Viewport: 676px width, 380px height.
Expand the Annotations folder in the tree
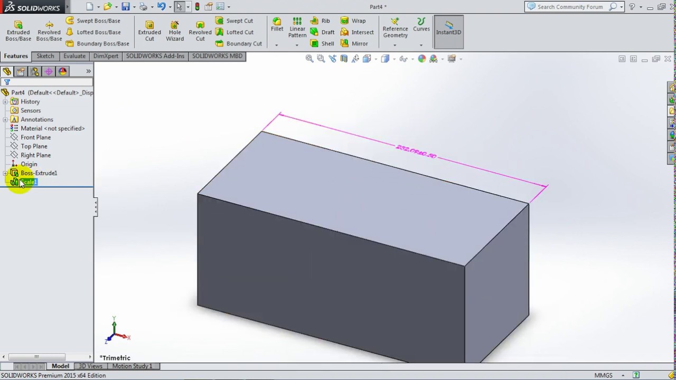pos(5,120)
